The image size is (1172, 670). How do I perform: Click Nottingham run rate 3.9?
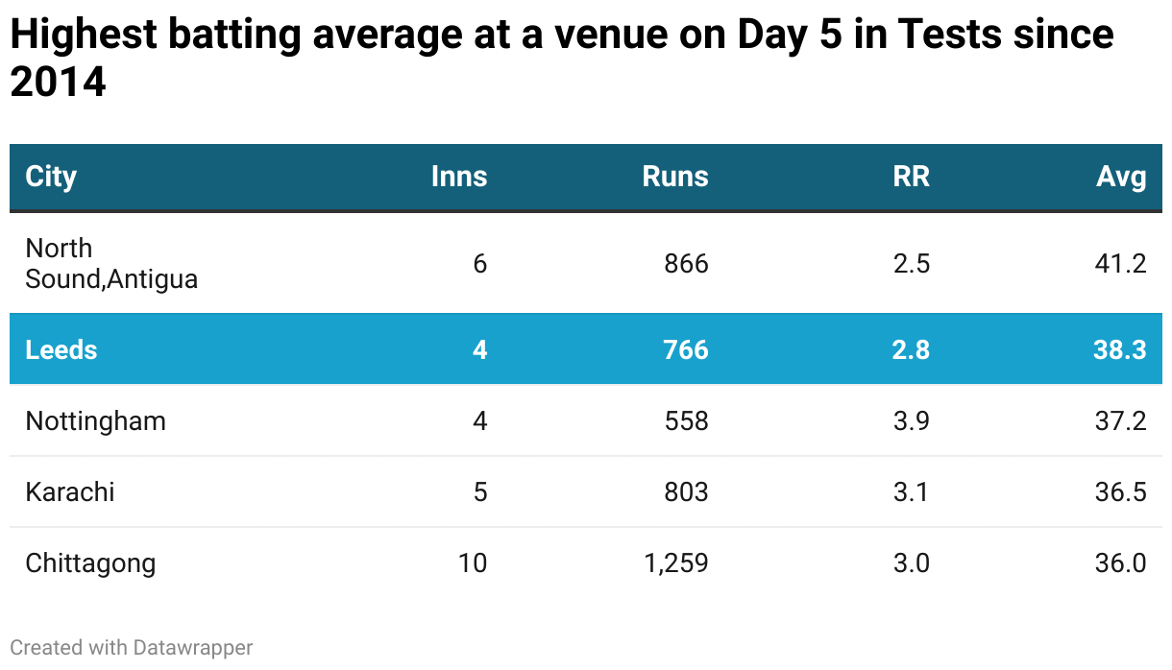[x=911, y=420]
